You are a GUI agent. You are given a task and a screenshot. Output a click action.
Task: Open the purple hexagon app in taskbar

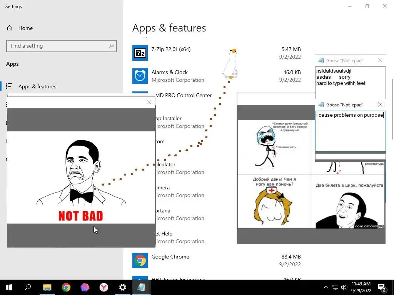85,287
